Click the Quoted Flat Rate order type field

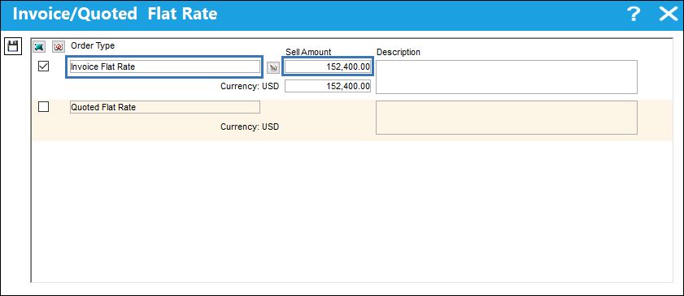[165, 107]
